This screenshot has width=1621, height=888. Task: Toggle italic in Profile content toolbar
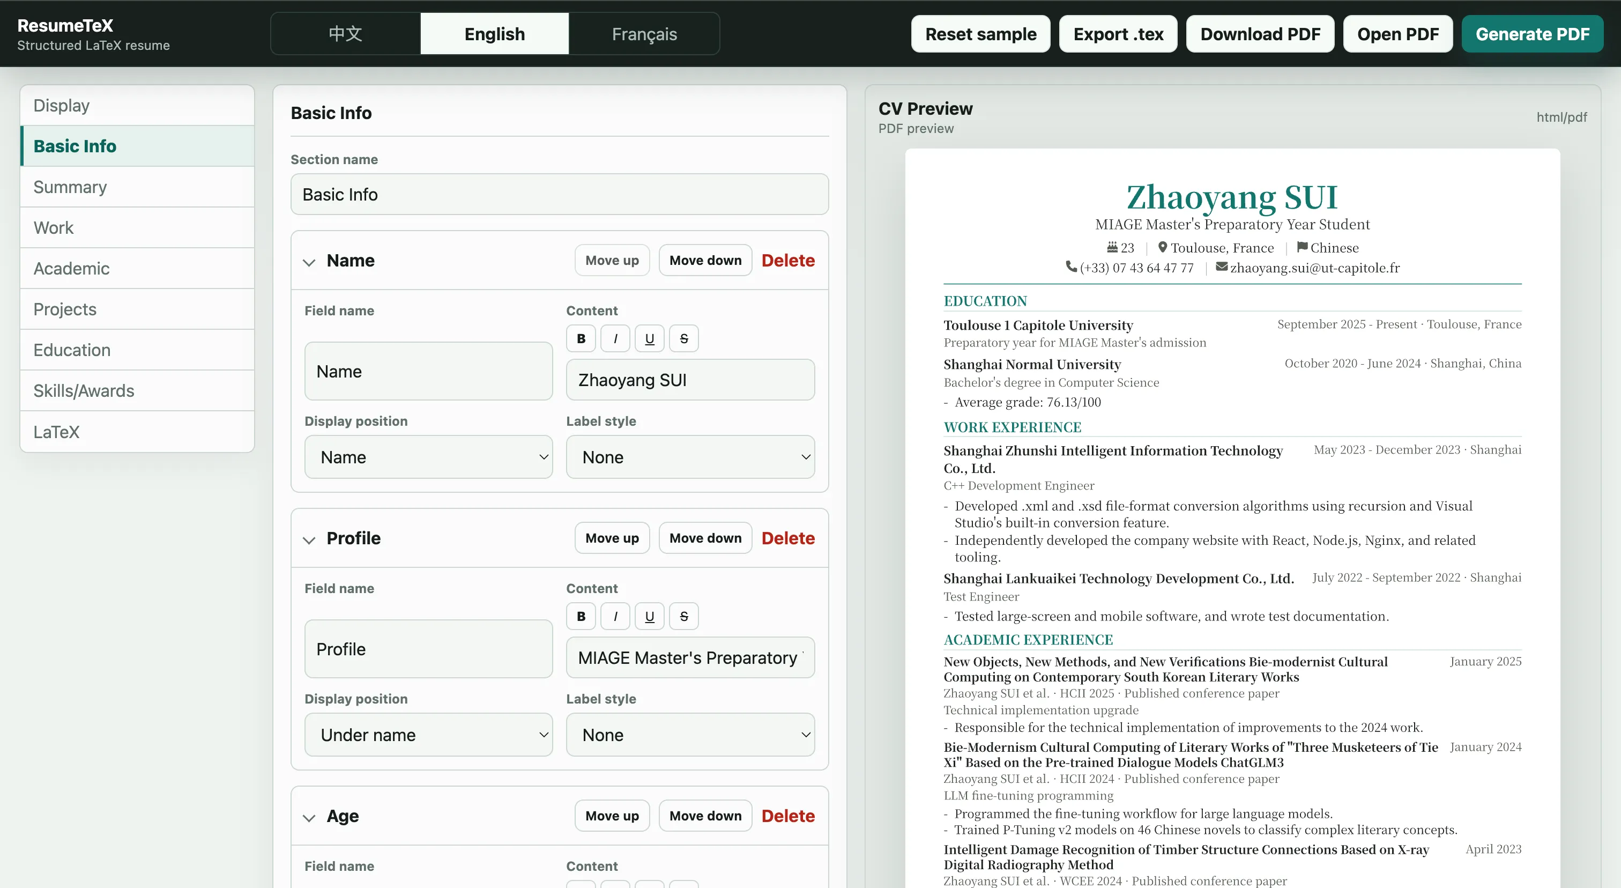(615, 616)
